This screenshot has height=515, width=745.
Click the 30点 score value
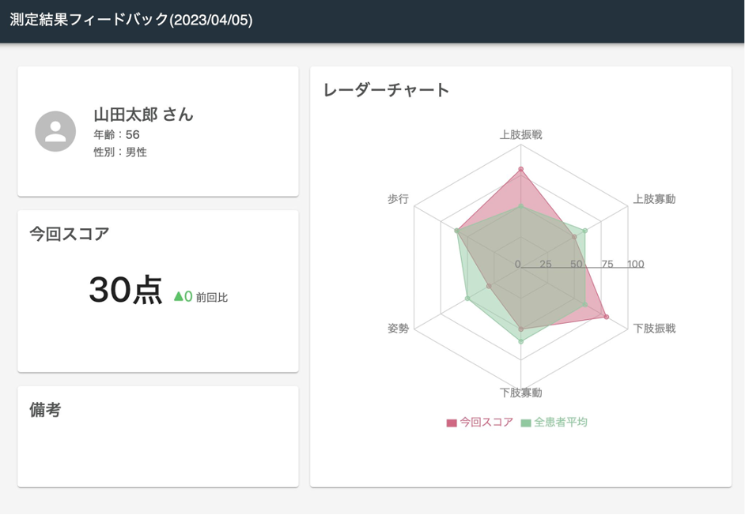coord(126,290)
